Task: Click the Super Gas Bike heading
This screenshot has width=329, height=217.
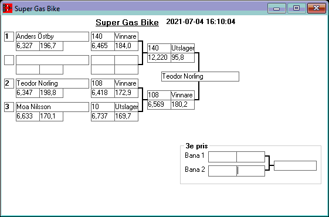Action: 127,22
